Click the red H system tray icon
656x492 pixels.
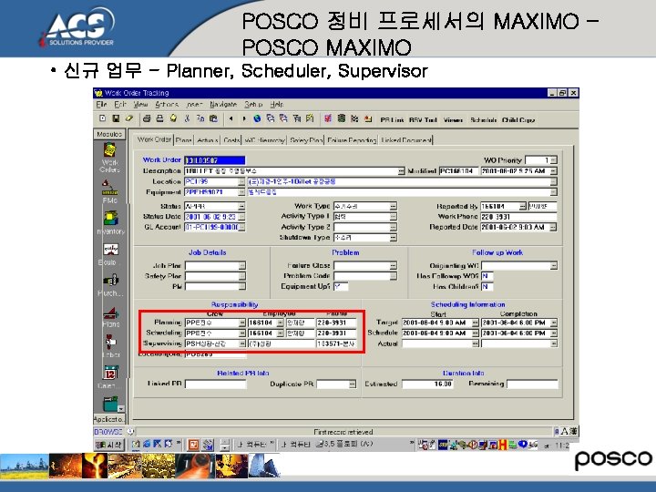pos(503,445)
